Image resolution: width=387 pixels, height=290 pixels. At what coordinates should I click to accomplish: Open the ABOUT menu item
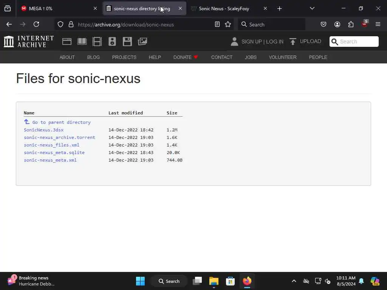pyautogui.click(x=67, y=57)
